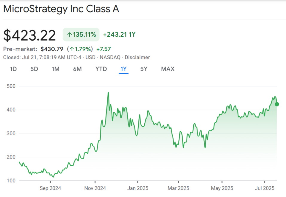Click the Sep 2024 axis label
This screenshot has width=286, height=197.
50,188
